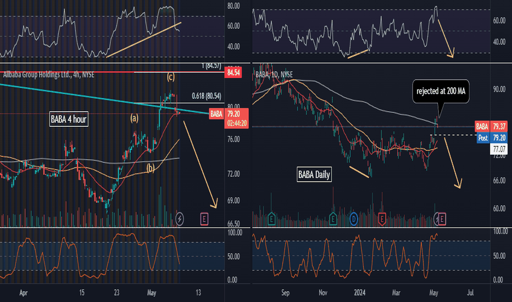The width and height of the screenshot is (512, 302).
Task: Click the 'Alibaba Group Holdings Ltd., 4h, NYSE' title
Action: point(49,75)
